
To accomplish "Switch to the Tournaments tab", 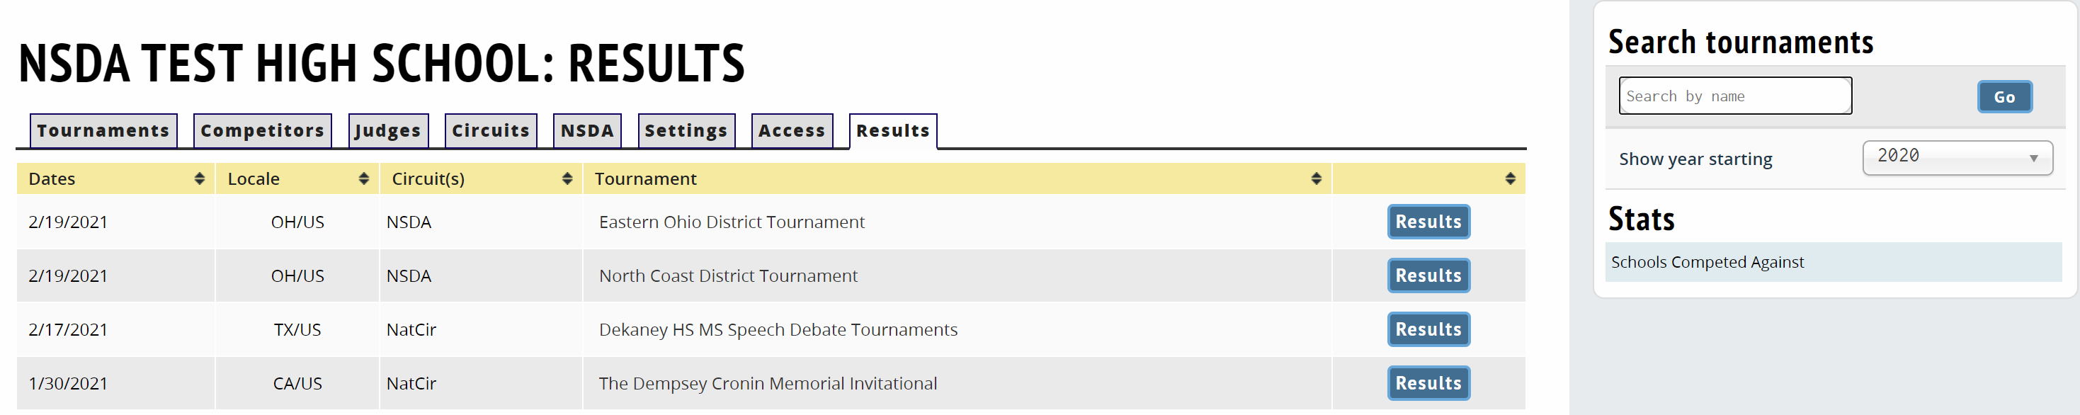I will tap(103, 131).
